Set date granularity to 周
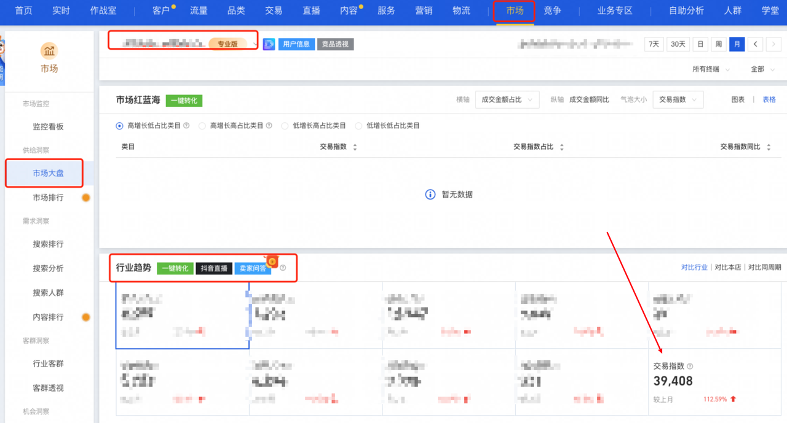Screen dimensions: 787x423 (x=718, y=44)
